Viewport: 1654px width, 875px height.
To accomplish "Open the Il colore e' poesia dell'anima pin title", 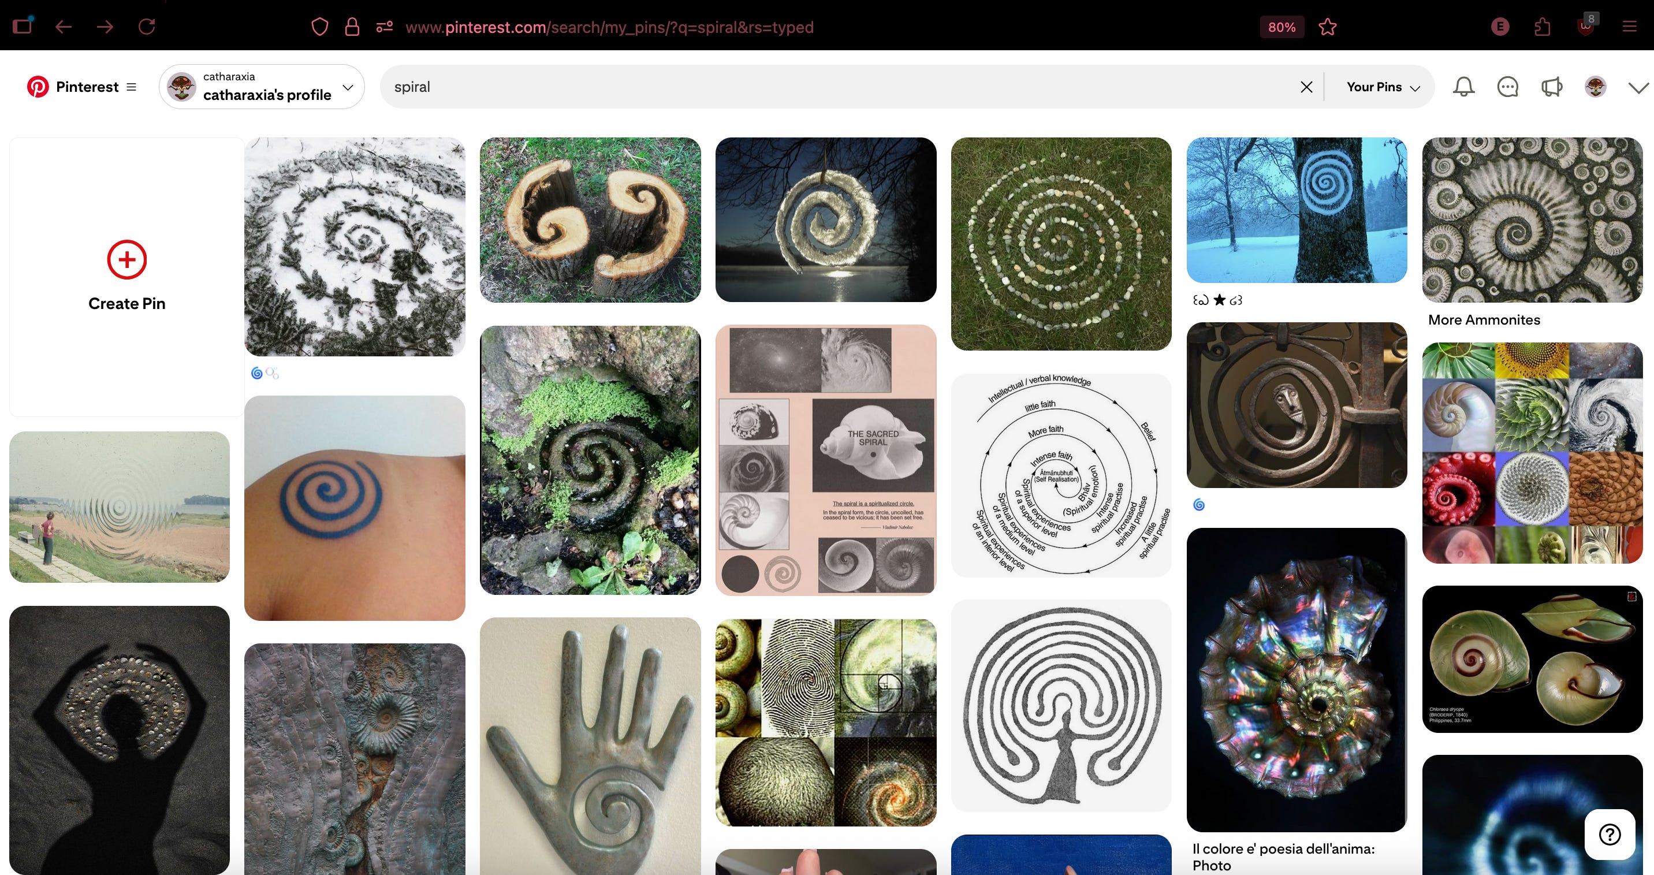I will click(x=1283, y=857).
